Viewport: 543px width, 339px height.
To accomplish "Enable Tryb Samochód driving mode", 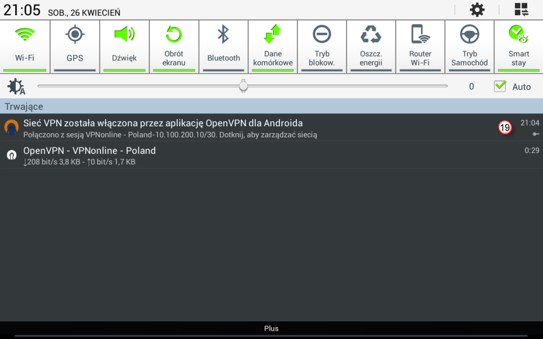I will click(x=469, y=46).
